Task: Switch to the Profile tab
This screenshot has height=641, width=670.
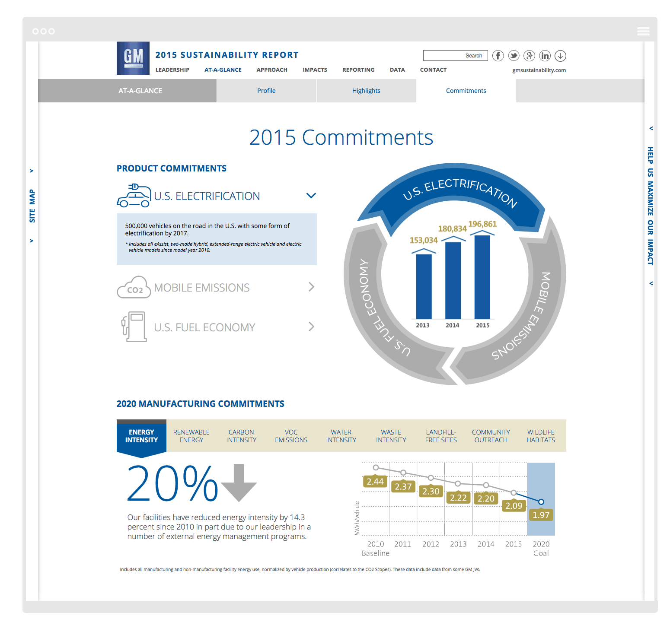Action: click(x=266, y=91)
